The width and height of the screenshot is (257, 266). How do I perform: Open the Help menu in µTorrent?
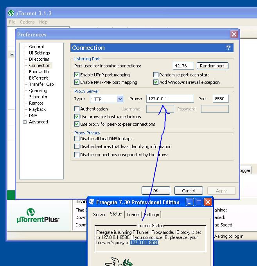pyautogui.click(x=43, y=22)
